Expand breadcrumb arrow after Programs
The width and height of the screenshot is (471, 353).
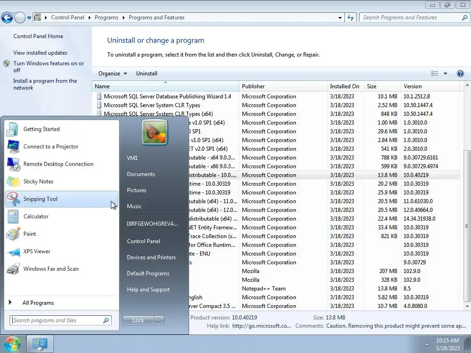[x=123, y=18]
